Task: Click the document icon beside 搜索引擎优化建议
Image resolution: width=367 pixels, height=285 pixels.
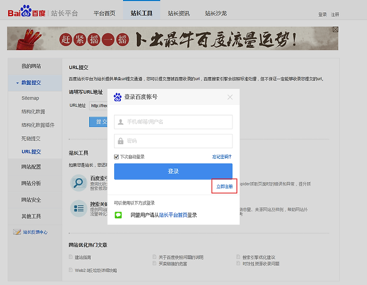Action: click(238, 256)
